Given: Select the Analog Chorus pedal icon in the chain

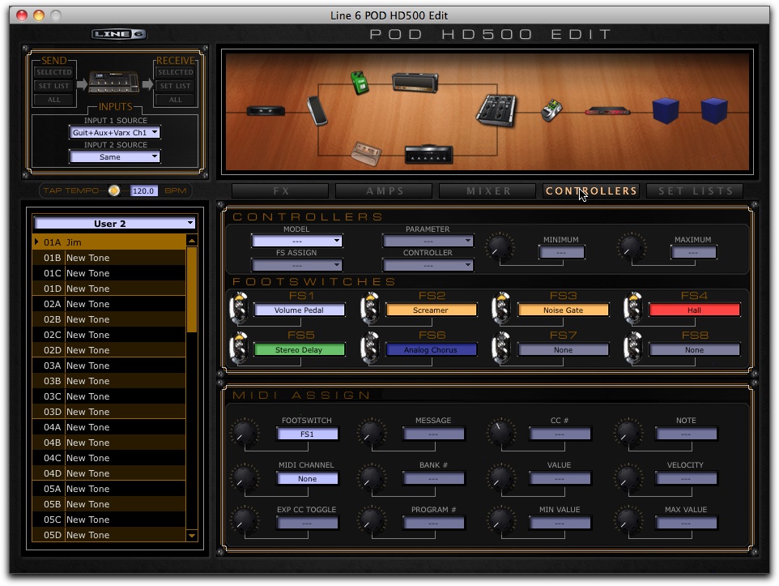Looking at the screenshot, I should [552, 111].
